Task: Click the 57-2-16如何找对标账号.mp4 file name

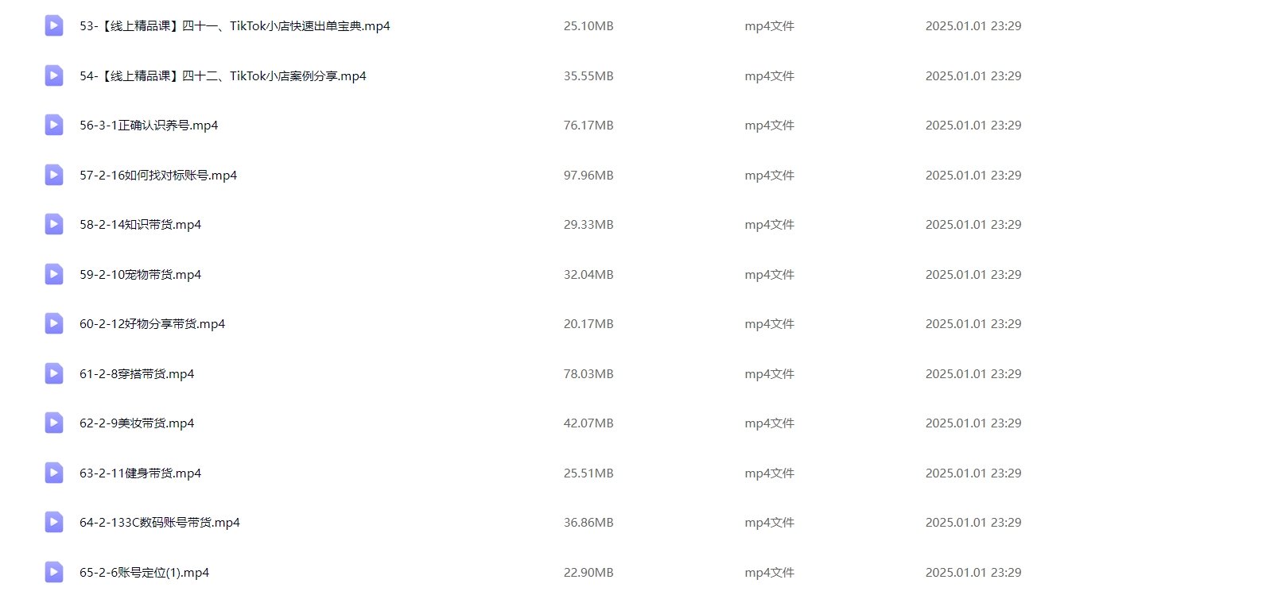Action: 158,176
